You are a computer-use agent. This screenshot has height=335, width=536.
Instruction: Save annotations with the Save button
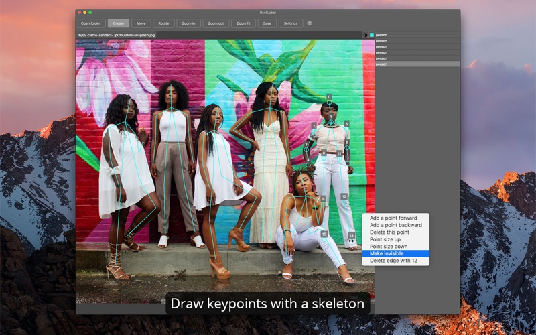point(267,23)
